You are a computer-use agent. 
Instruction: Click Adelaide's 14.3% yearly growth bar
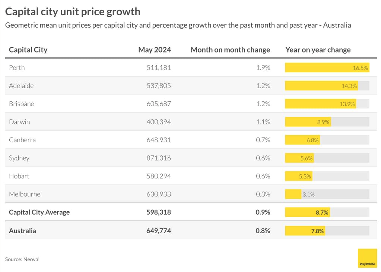[321, 86]
